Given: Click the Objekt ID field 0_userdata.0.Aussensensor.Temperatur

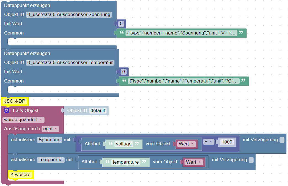Looking at the screenshot, I should [x=70, y=62].
